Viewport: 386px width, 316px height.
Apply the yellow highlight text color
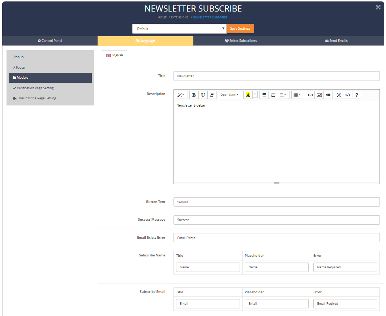248,95
